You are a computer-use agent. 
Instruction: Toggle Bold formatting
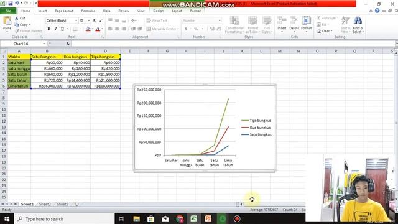tap(49, 29)
